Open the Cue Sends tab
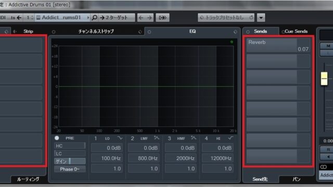The image size is (333, 187). click(296, 31)
